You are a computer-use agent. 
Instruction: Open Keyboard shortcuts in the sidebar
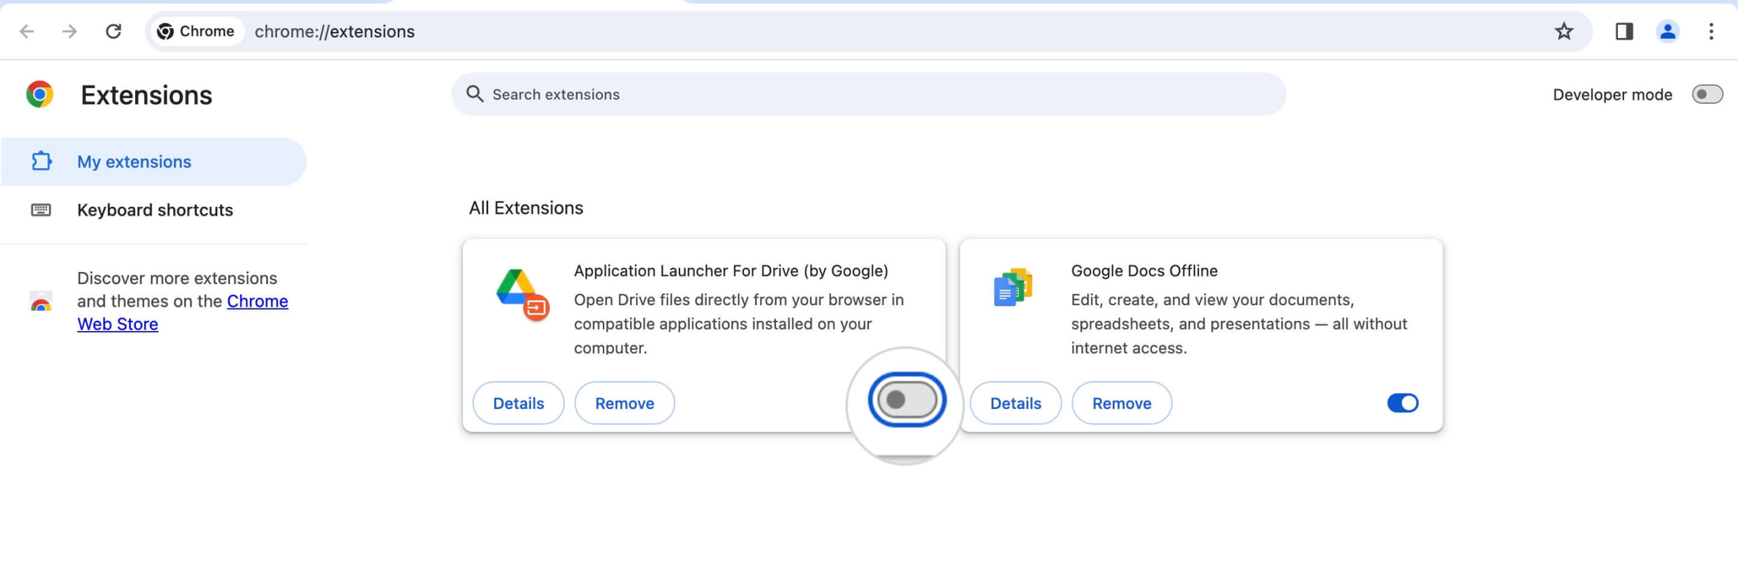point(153,210)
